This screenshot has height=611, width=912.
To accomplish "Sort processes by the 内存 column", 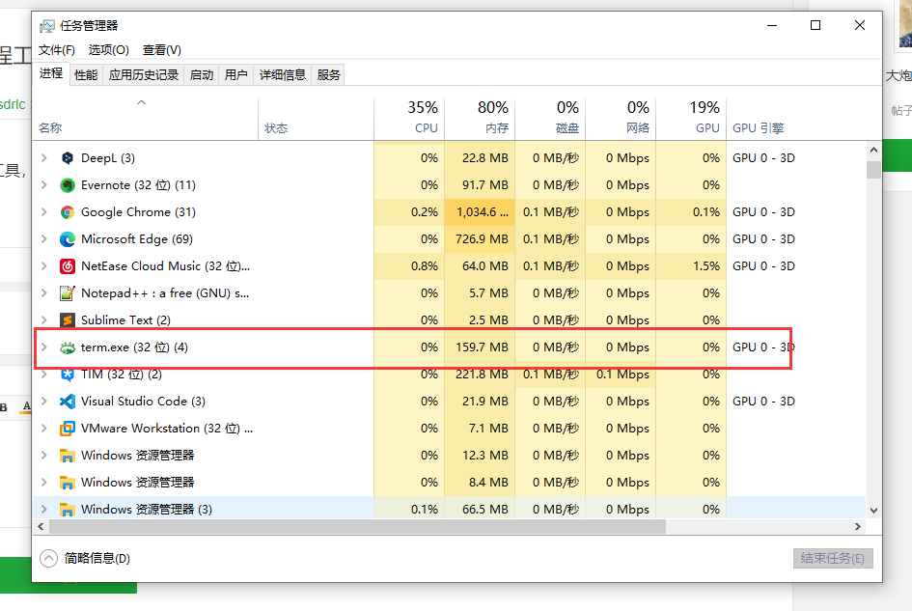I will pyautogui.click(x=480, y=119).
